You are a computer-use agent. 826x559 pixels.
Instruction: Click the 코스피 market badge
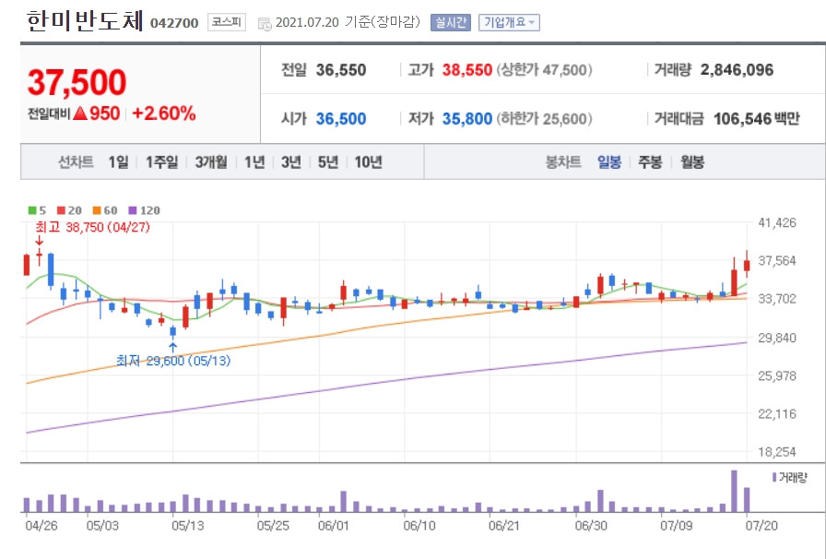(227, 22)
